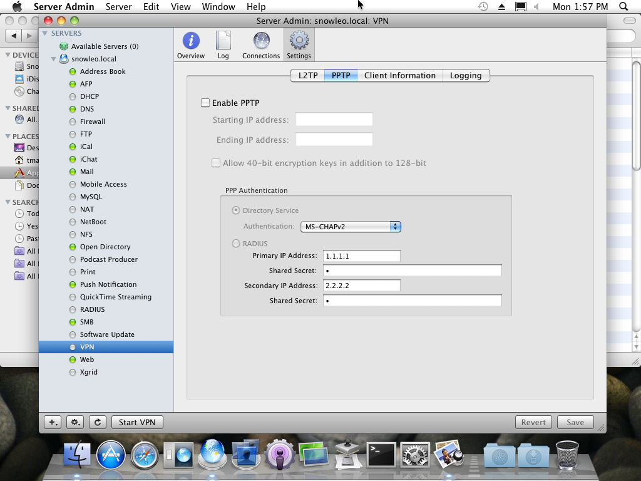Open Safari compass icon in Dock
Image resolution: width=641 pixels, height=481 pixels.
point(145,455)
